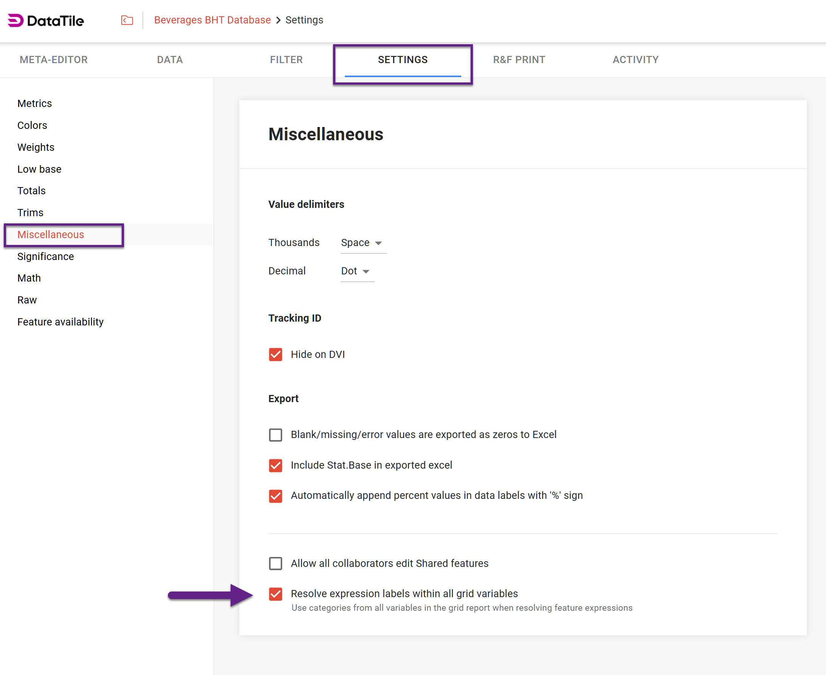Open the Activity tab

(x=635, y=59)
